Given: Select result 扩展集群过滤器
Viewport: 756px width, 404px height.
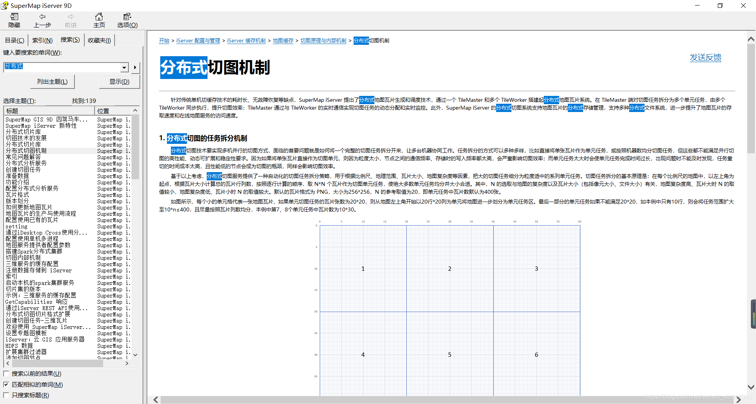Looking at the screenshot, I should click(x=26, y=352).
